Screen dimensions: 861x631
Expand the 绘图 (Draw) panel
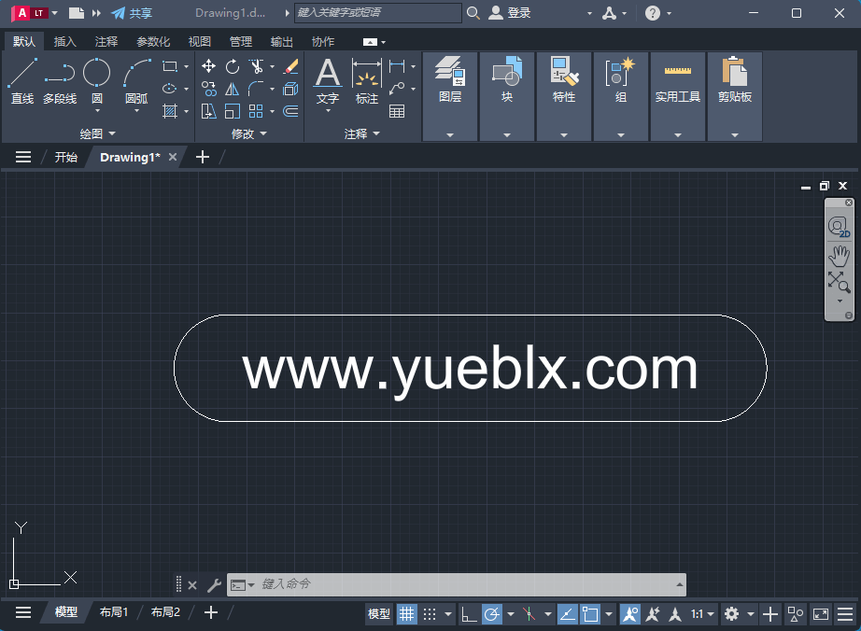97,134
